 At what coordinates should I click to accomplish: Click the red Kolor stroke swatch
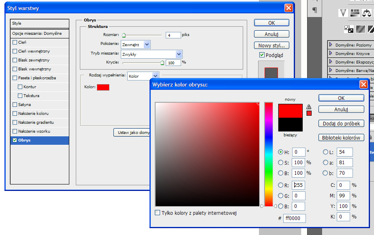(x=103, y=87)
